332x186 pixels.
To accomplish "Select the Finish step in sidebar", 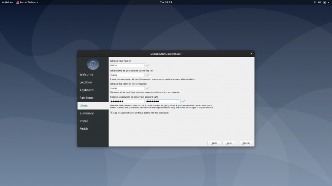I will click(x=93, y=129).
